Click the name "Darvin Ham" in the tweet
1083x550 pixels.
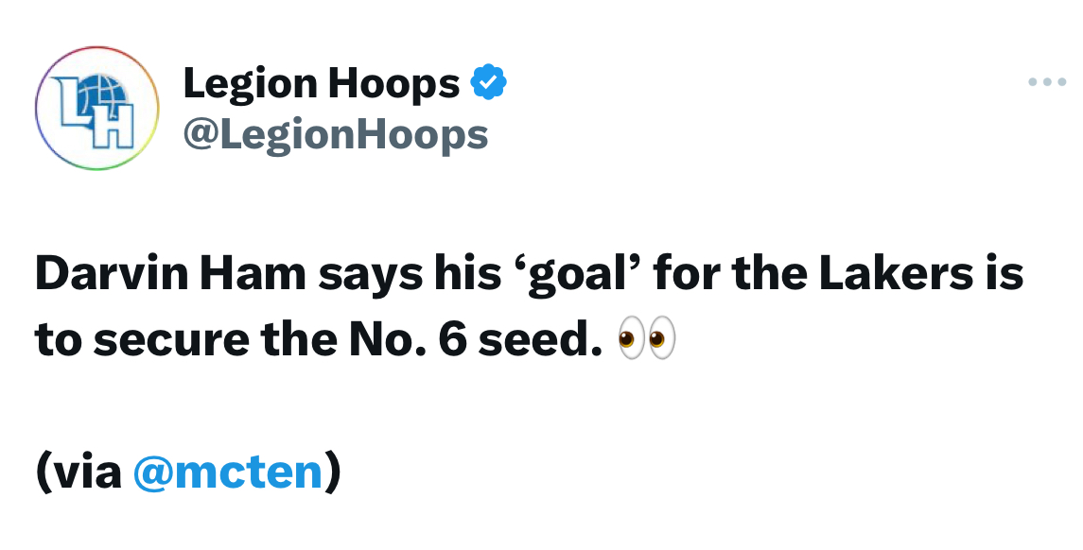170,273
